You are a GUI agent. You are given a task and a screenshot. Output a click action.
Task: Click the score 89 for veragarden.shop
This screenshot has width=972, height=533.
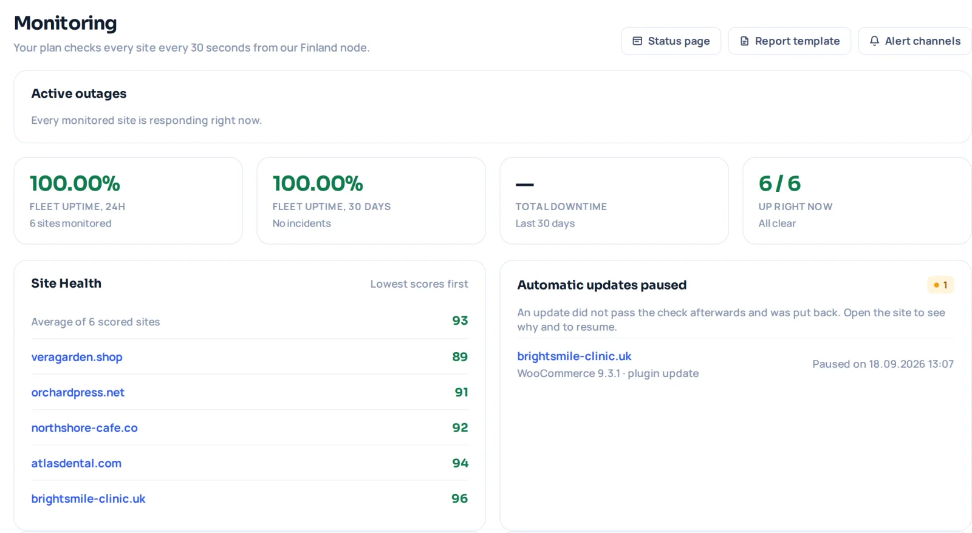[460, 357]
